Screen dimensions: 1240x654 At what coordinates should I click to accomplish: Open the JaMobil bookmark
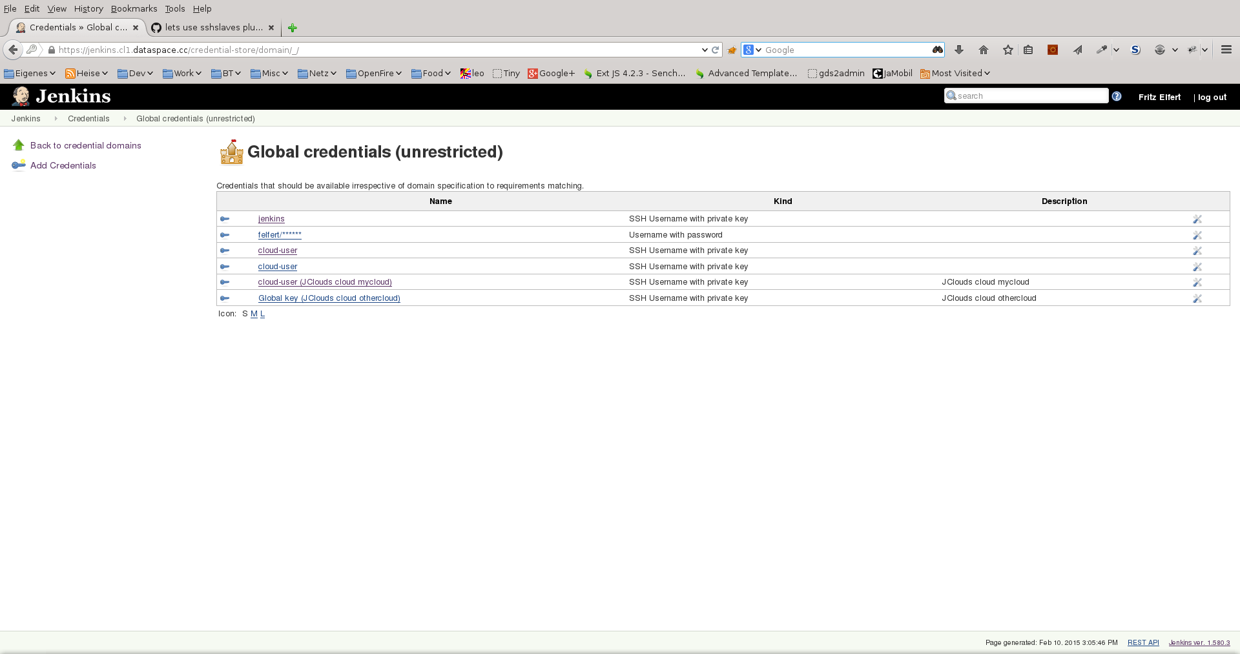tap(893, 73)
